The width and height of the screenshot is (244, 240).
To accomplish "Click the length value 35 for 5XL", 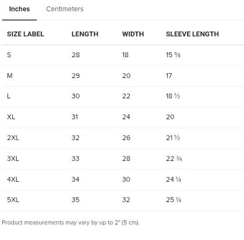I will point(75,200).
